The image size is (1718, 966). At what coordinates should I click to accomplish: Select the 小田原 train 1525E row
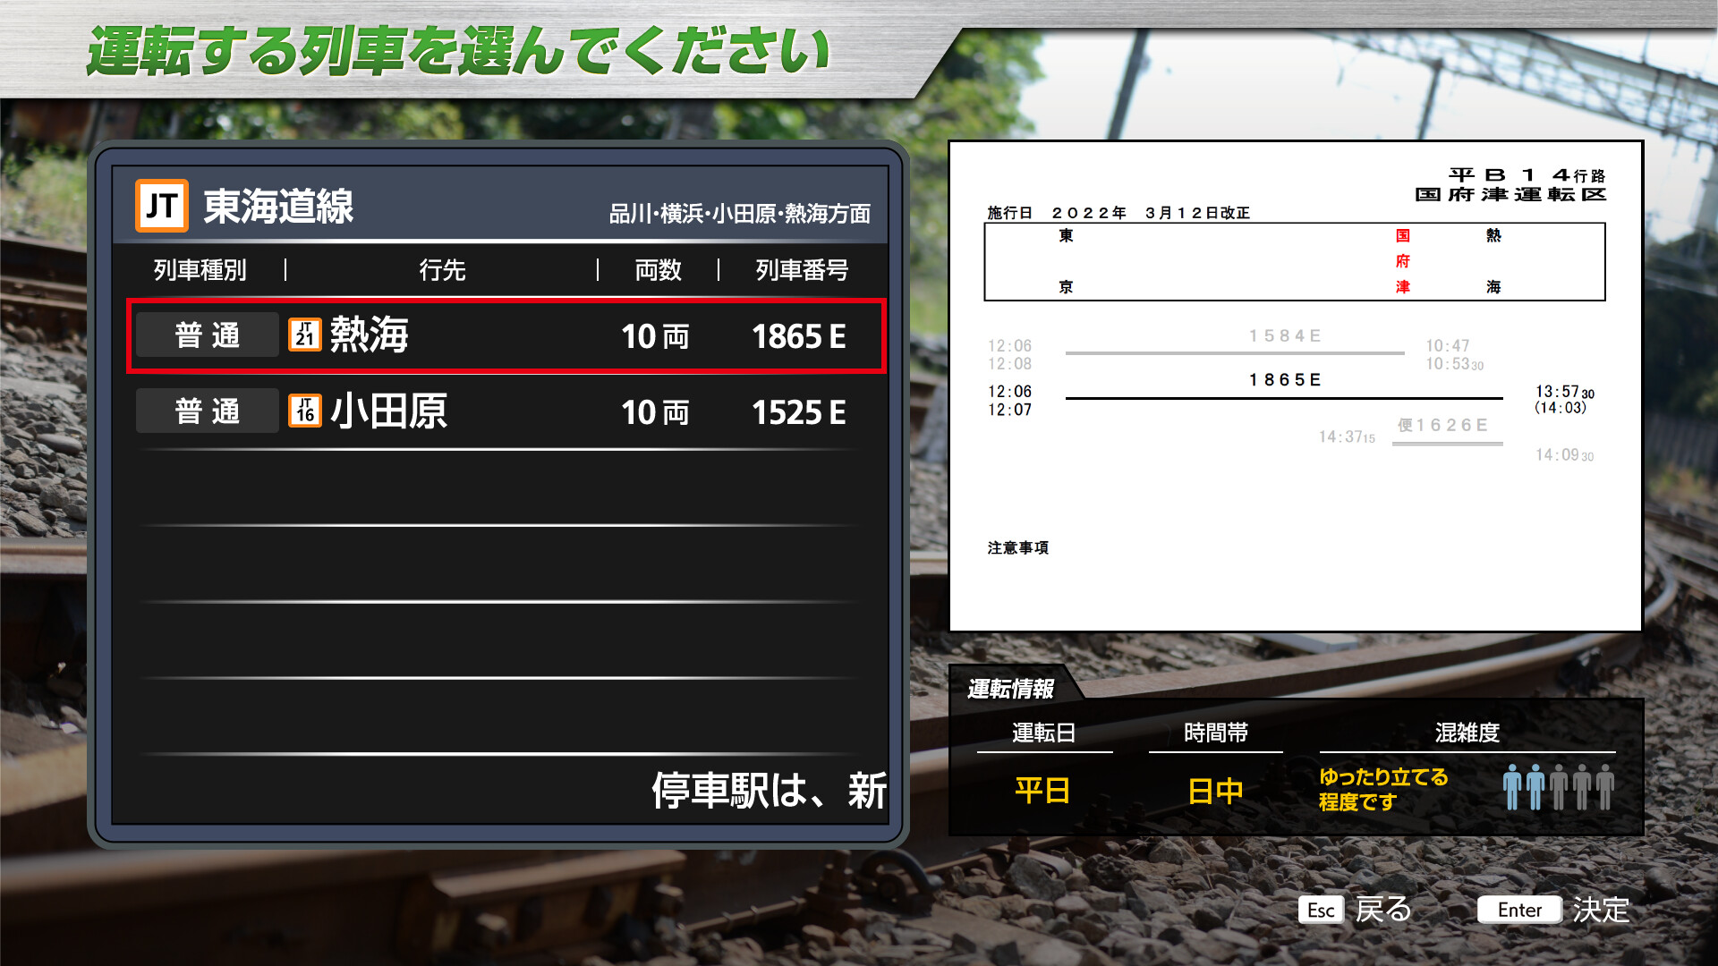(x=506, y=412)
